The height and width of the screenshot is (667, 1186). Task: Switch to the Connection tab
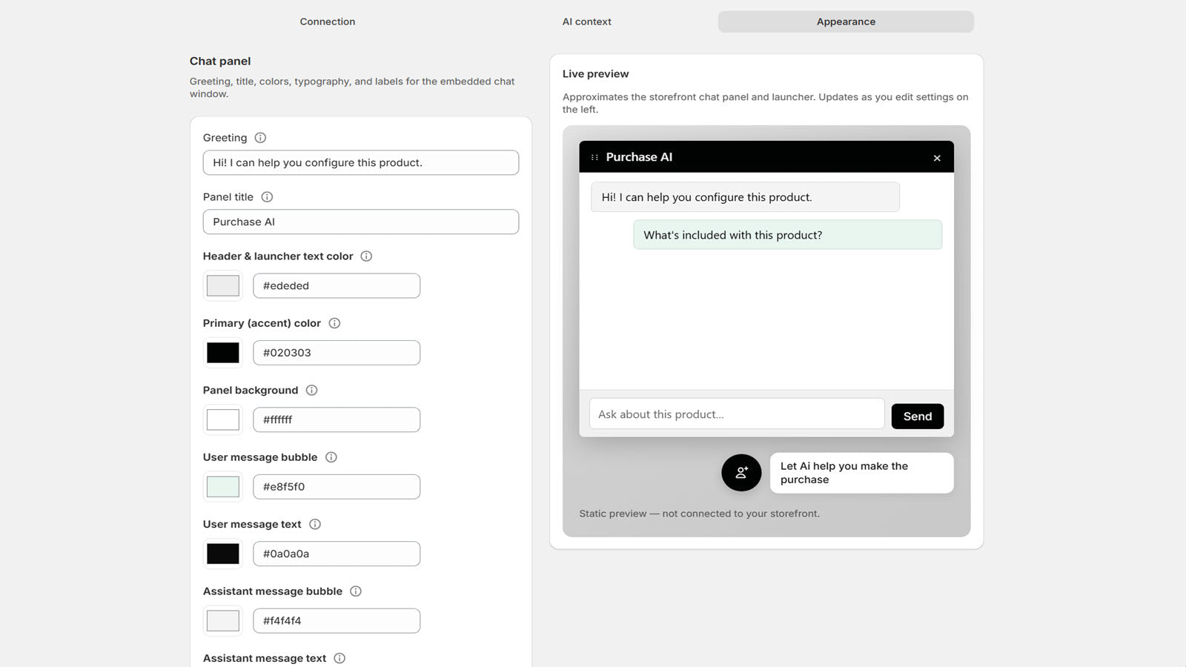pyautogui.click(x=327, y=21)
